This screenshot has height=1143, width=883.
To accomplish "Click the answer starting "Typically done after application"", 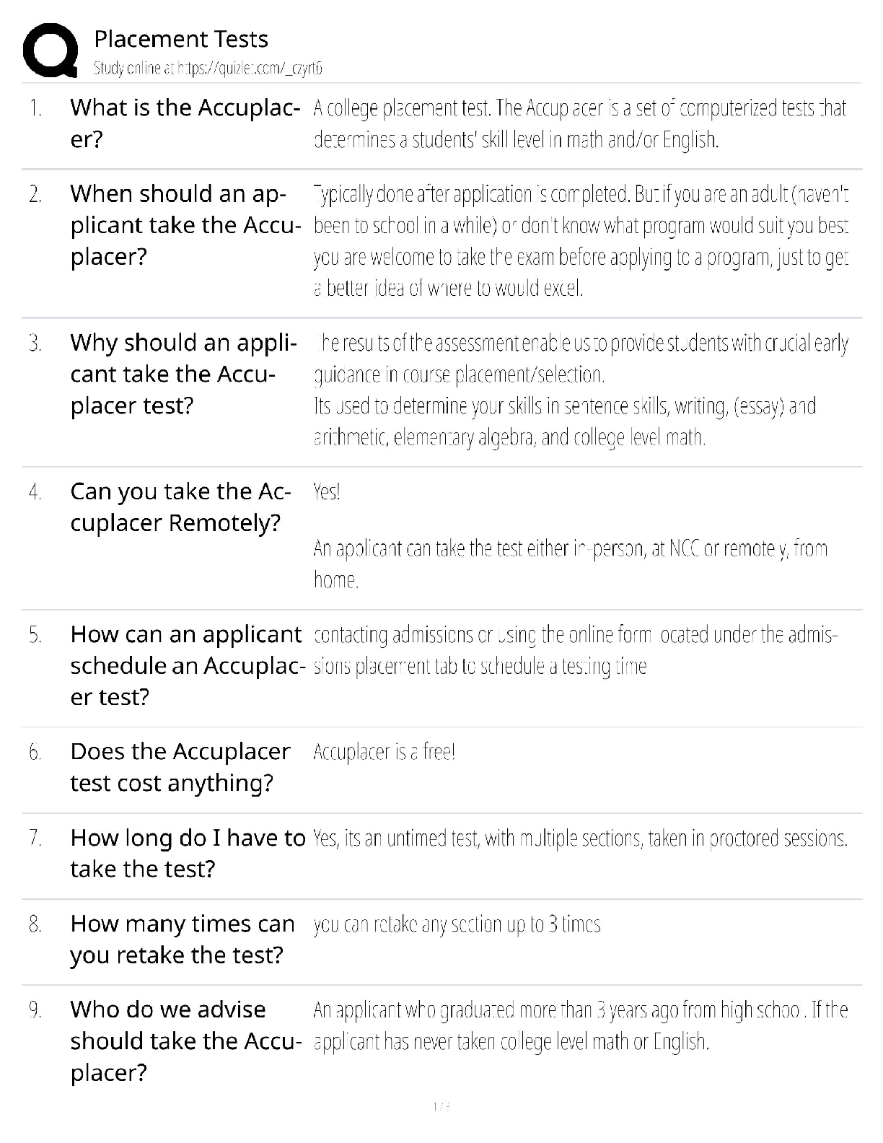I will [581, 241].
